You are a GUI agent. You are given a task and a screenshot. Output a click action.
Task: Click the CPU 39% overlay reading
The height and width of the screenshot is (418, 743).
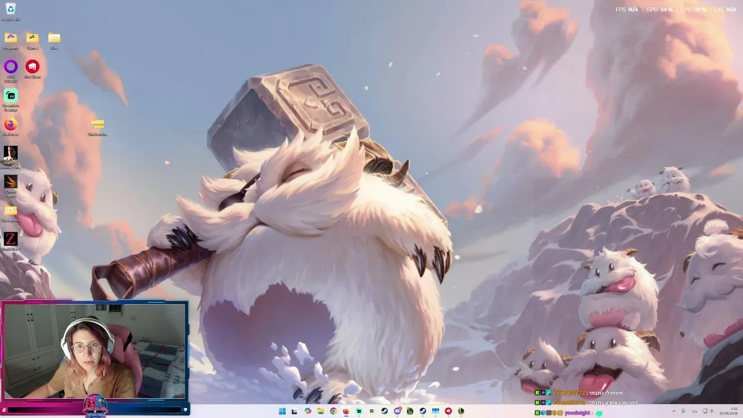(693, 9)
